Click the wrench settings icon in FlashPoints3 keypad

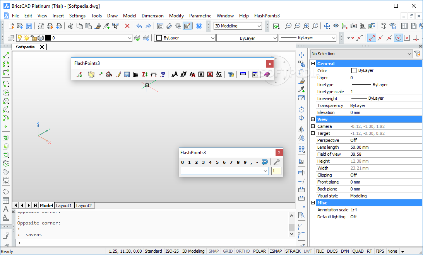point(276,162)
